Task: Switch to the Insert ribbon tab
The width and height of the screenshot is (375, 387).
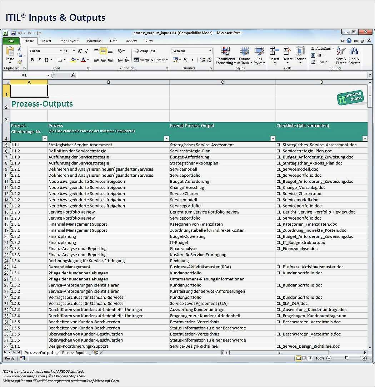Action: point(46,41)
